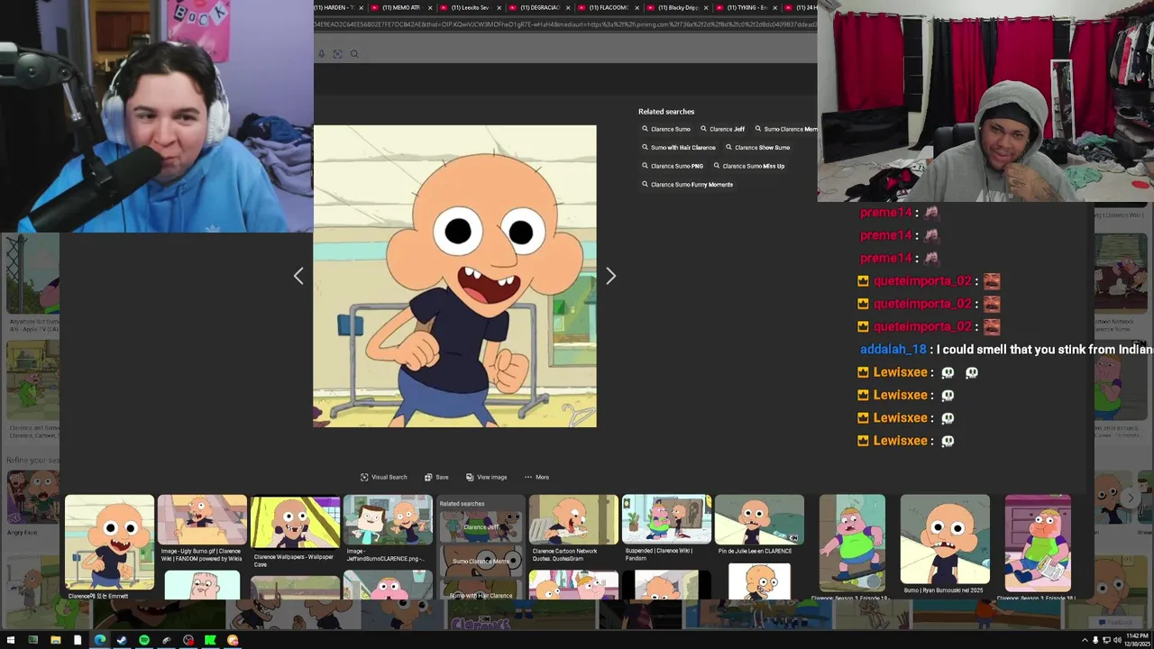This screenshot has width=1154, height=649.
Task: Switch to the DEGRACIAO YouTube tab
Action: pyautogui.click(x=539, y=7)
